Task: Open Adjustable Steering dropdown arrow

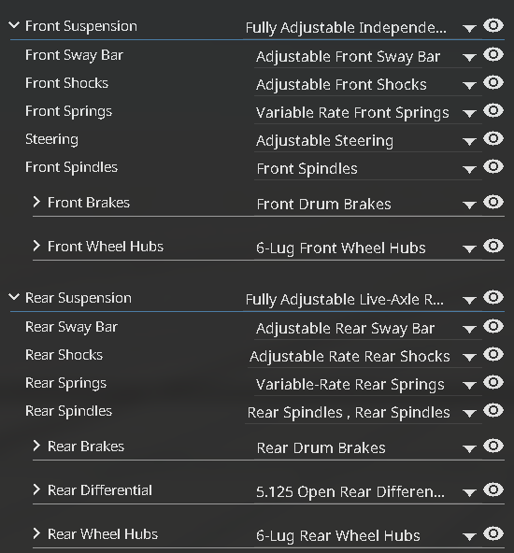Action: 469,142
